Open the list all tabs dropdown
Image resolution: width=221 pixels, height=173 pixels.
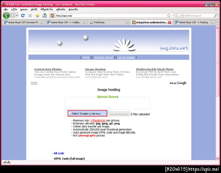click(x=217, y=23)
